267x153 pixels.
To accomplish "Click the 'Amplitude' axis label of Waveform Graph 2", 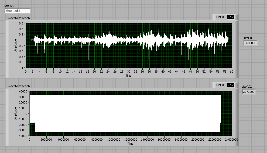I will click(x=15, y=45).
